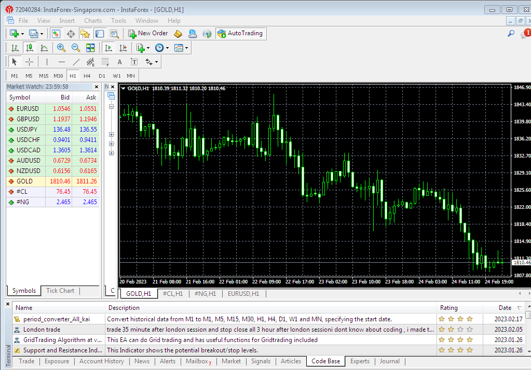Enable Auto Scroll on the chart
531x370 pixels.
coord(108,48)
